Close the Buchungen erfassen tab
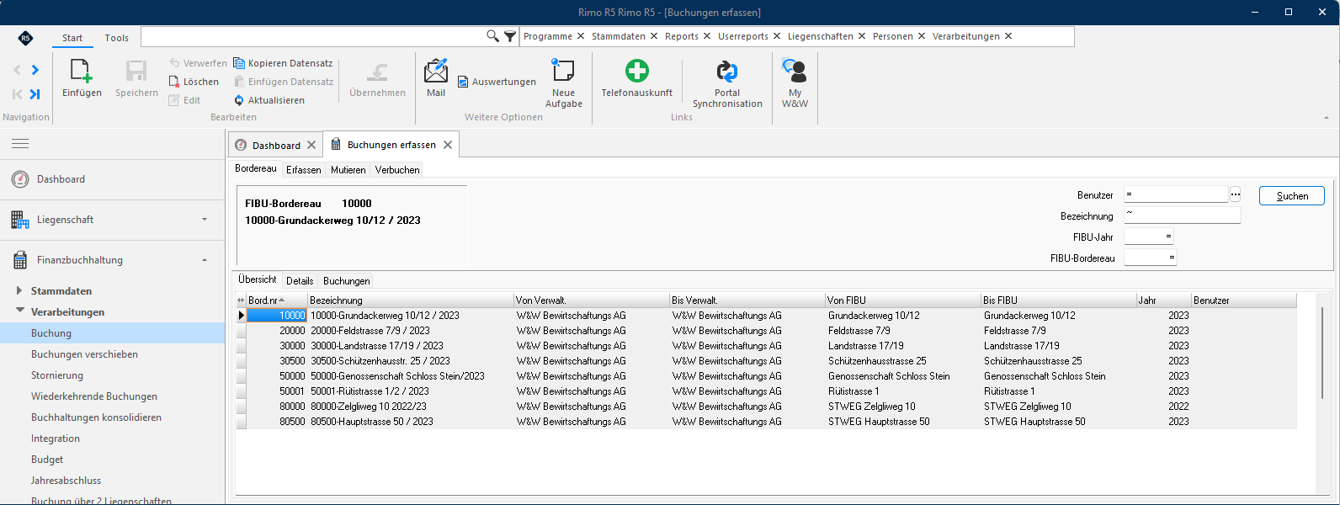Image resolution: width=1340 pixels, height=505 pixels. coord(448,145)
